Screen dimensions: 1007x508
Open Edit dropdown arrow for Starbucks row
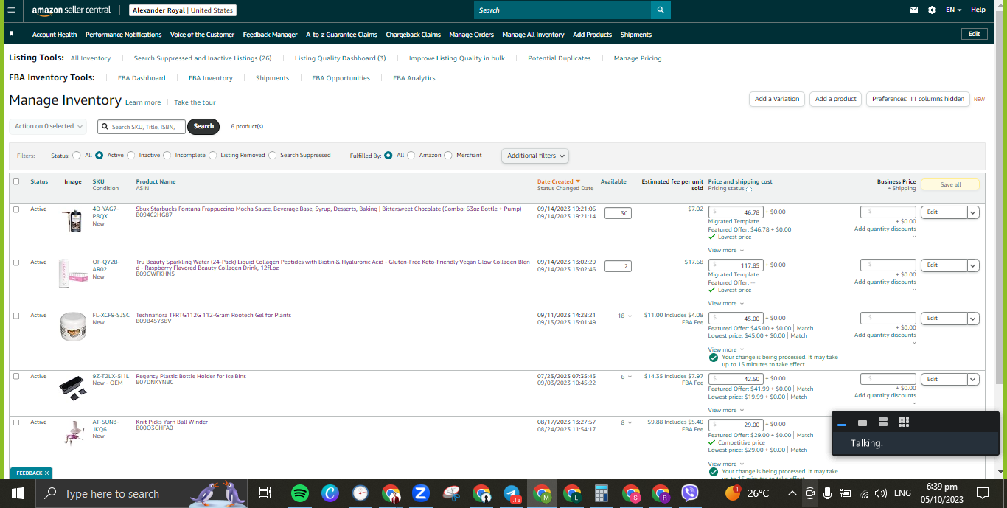(x=973, y=212)
